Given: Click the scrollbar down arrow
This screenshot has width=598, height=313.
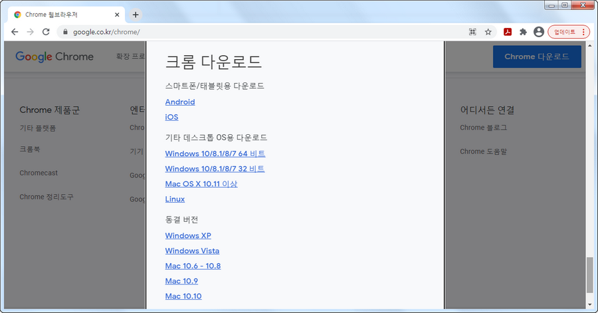Looking at the screenshot, I should point(590,304).
